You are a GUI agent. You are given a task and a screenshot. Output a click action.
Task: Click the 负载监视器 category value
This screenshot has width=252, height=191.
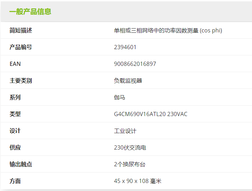(128, 81)
